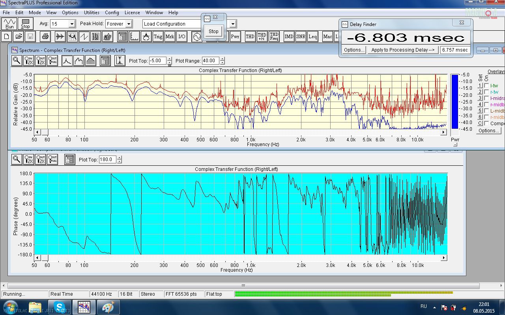Image resolution: width=505 pixels, height=315 pixels.
Task: Set overlay 1 with the Set button
Action: (x=480, y=85)
